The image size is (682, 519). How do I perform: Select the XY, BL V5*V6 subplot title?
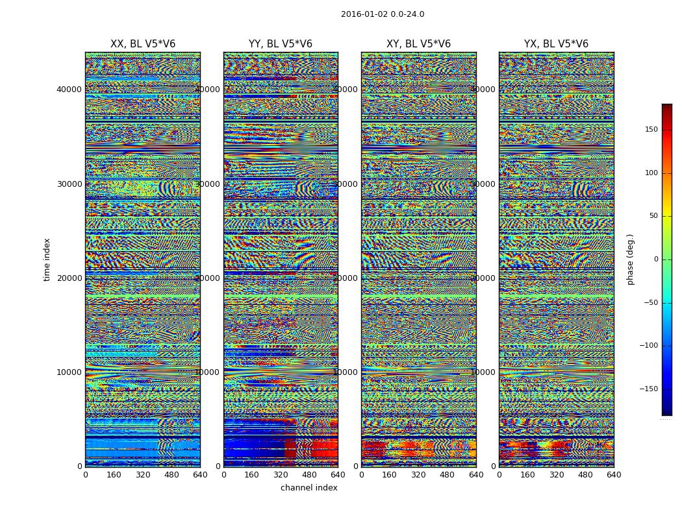[419, 44]
